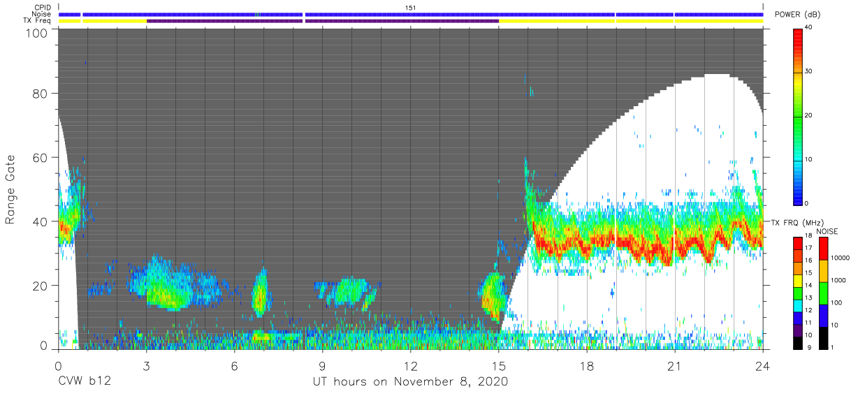858x396 pixels.
Task: Click power scale value '40'
Action: tap(810, 28)
